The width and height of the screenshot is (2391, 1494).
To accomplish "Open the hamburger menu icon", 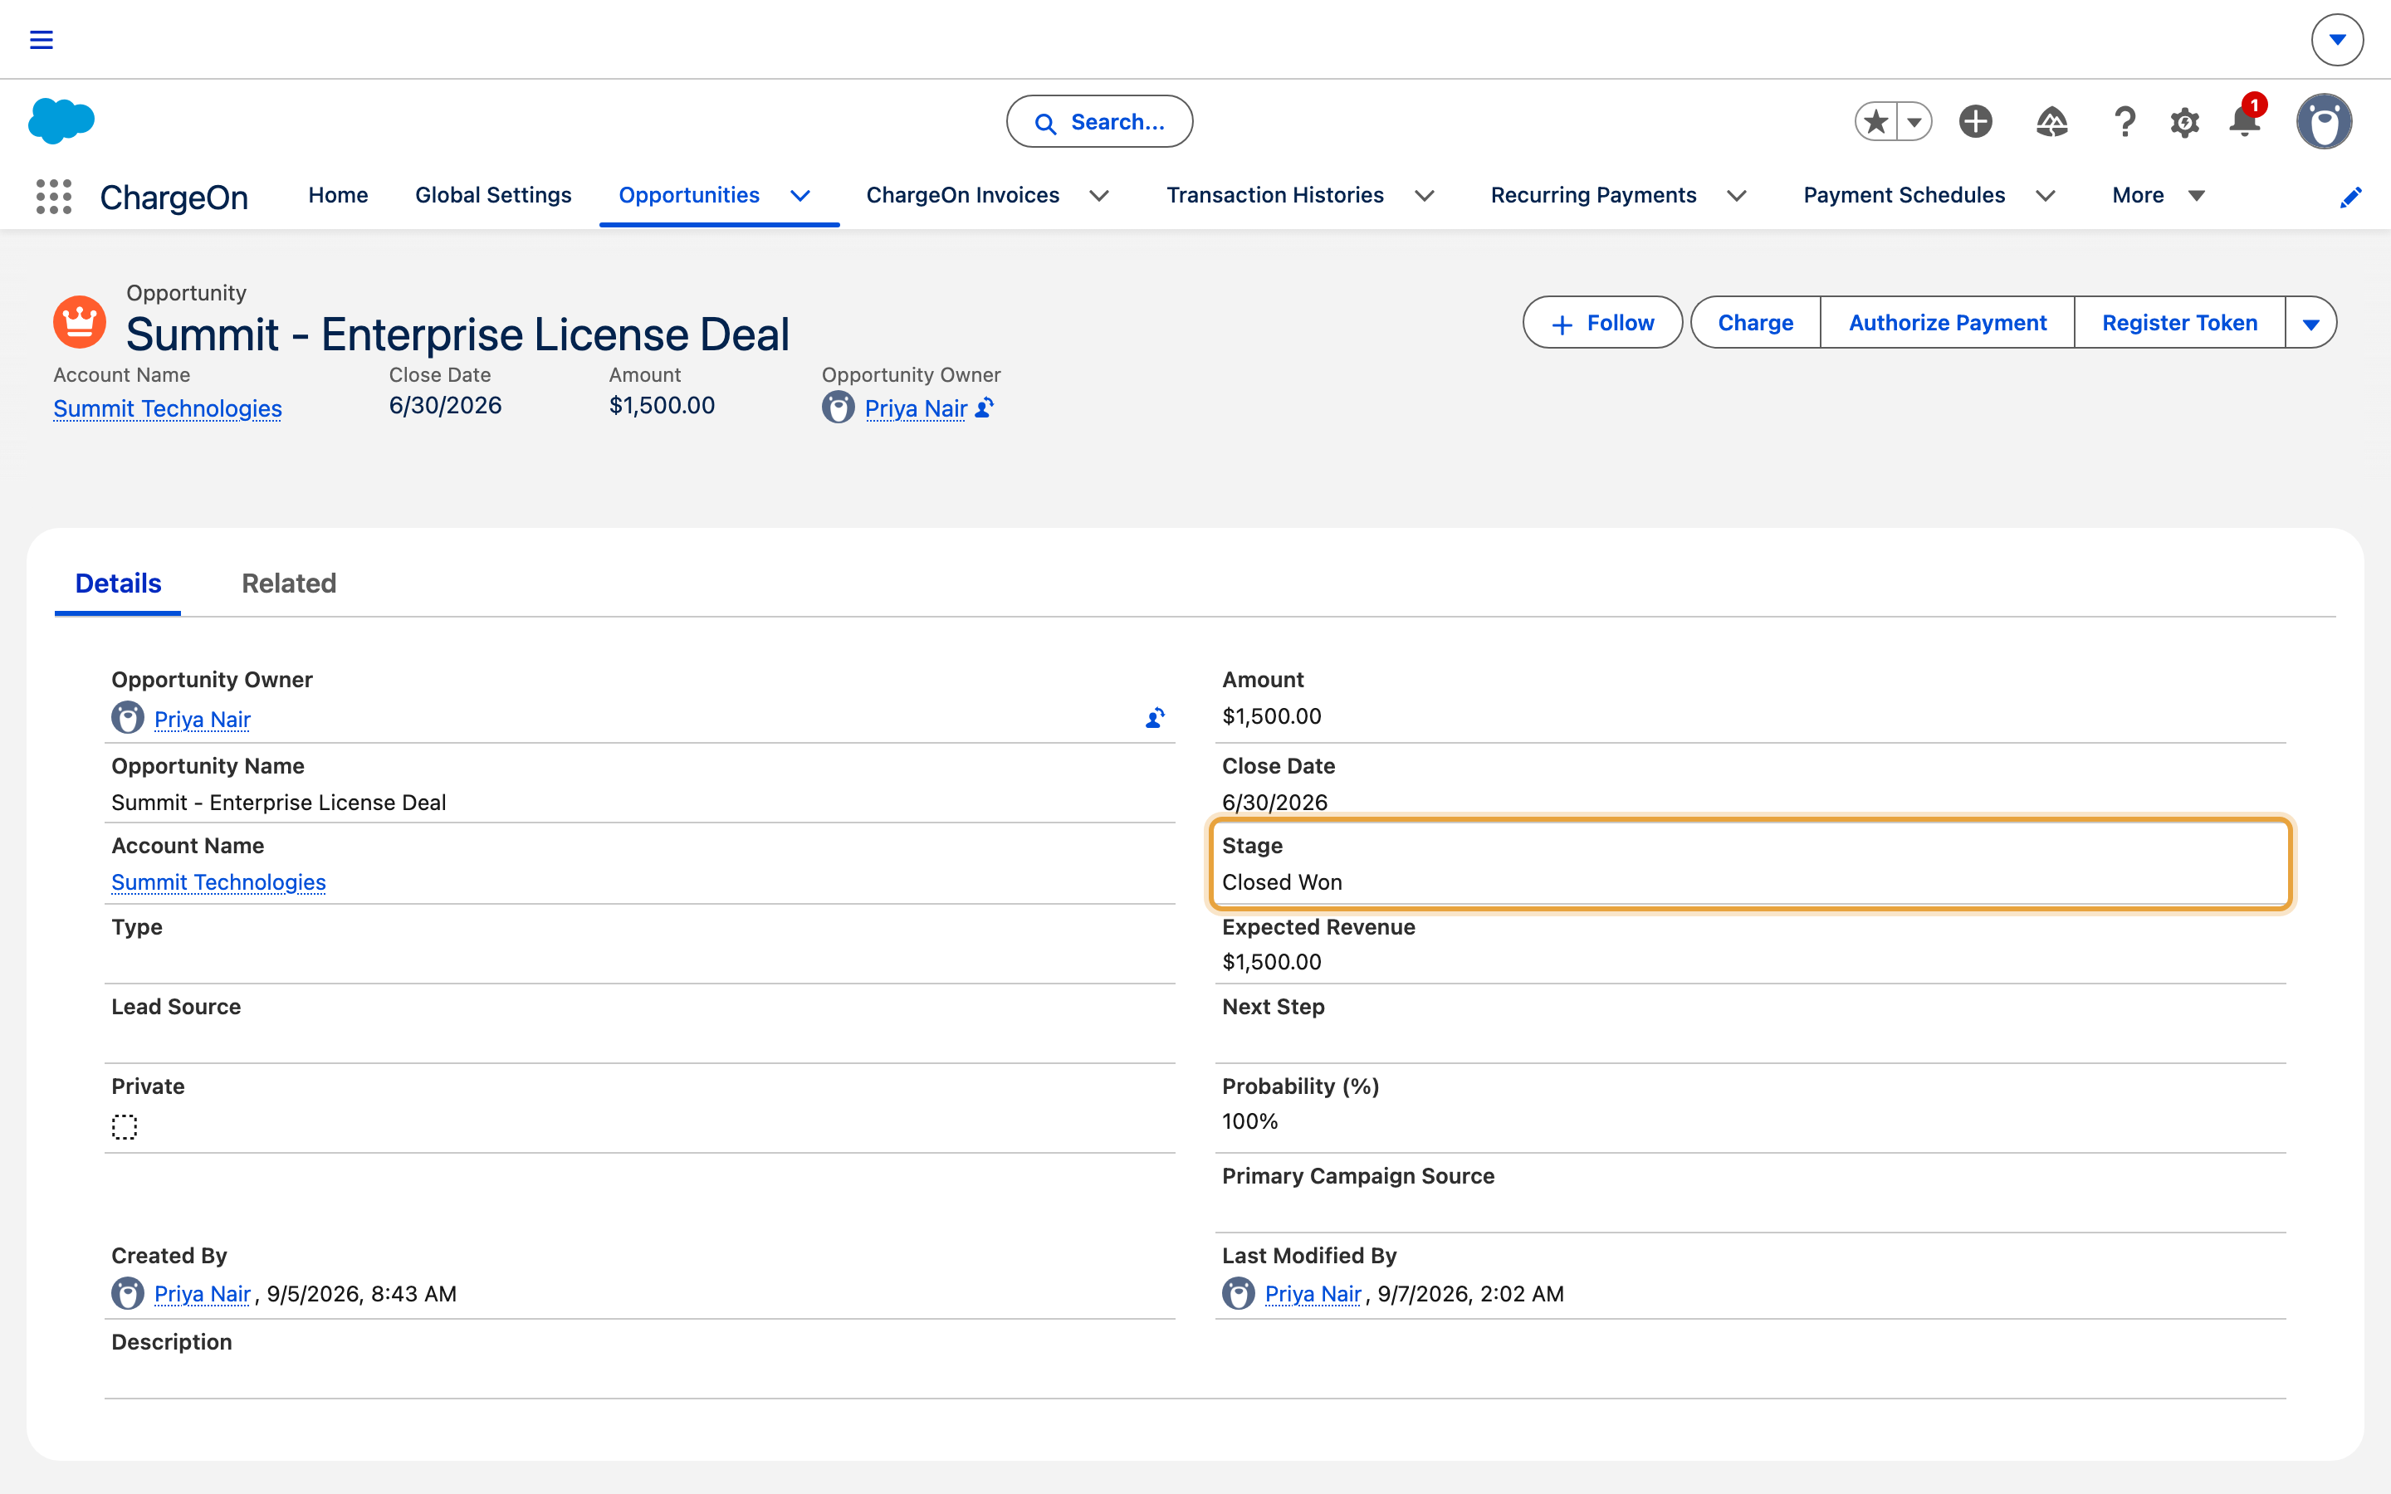I will point(41,40).
